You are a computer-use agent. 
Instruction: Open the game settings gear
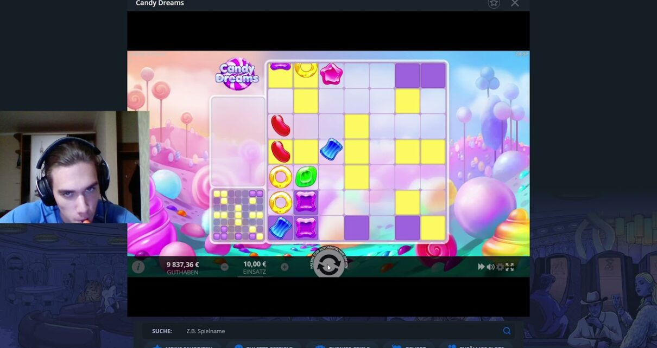click(x=500, y=267)
